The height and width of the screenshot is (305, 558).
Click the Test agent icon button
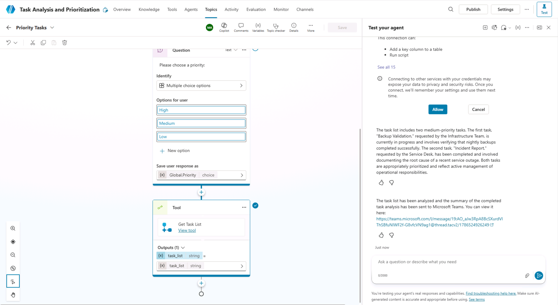coord(544,9)
